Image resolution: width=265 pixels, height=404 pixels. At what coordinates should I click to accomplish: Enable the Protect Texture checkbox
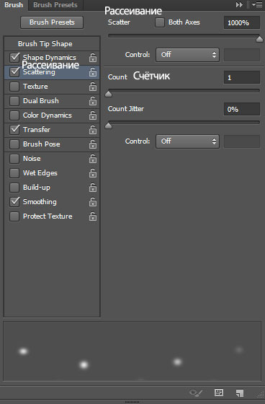[14, 216]
